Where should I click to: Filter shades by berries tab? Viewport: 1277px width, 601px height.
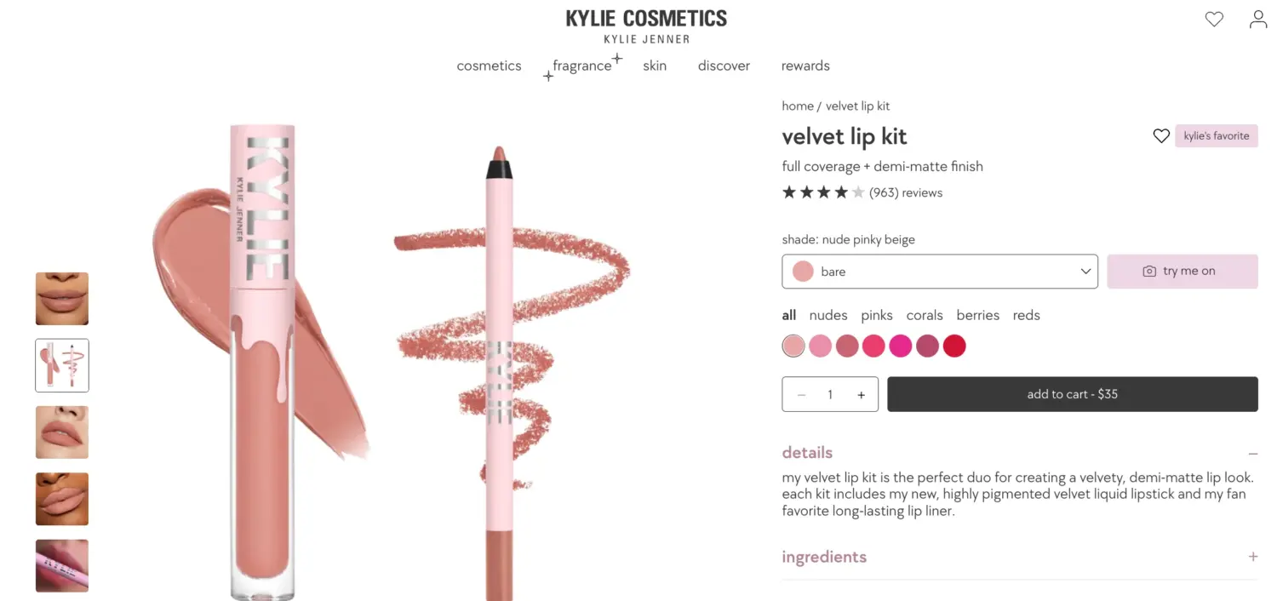pos(977,315)
